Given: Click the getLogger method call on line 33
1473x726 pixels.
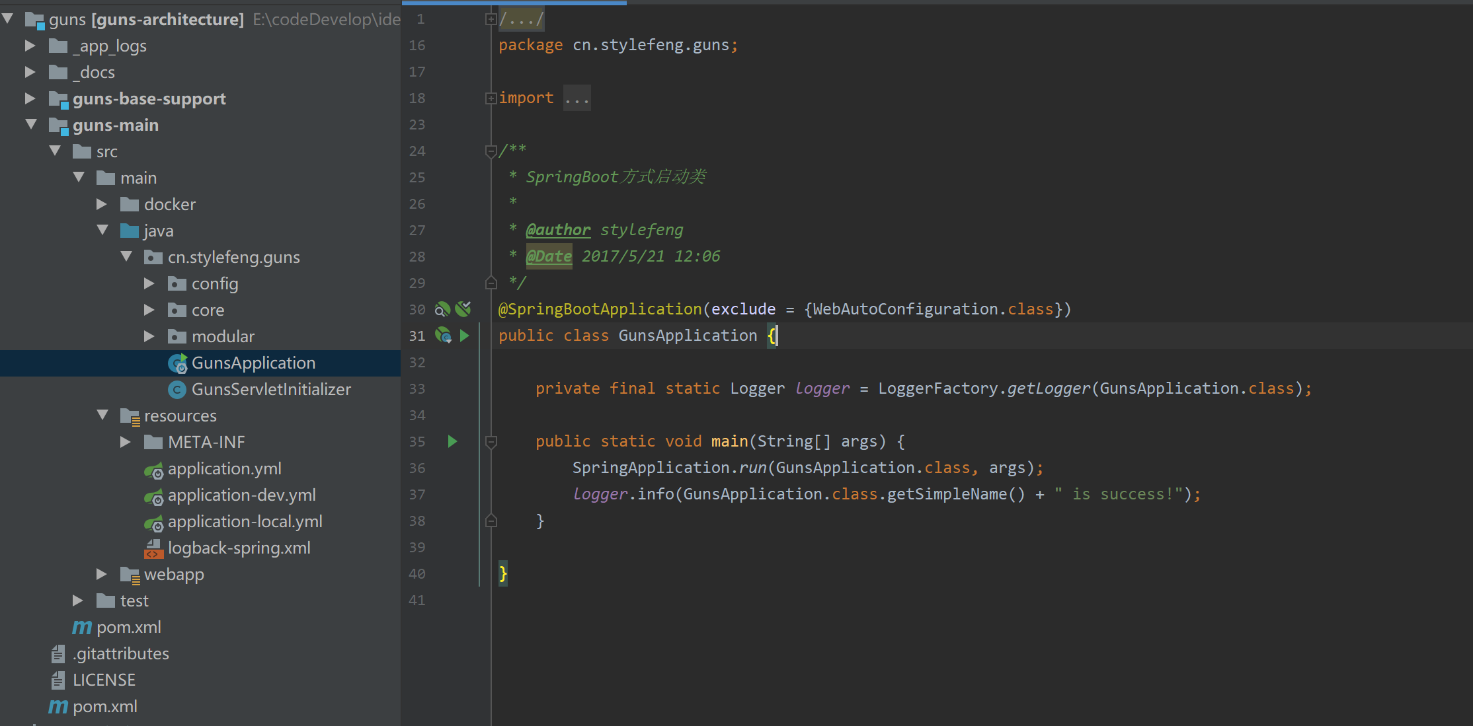Looking at the screenshot, I should coord(1049,388).
